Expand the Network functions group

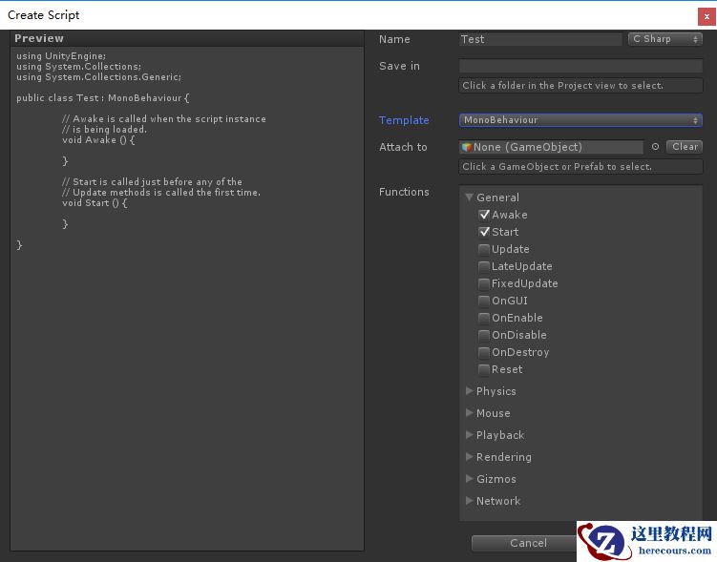point(469,501)
